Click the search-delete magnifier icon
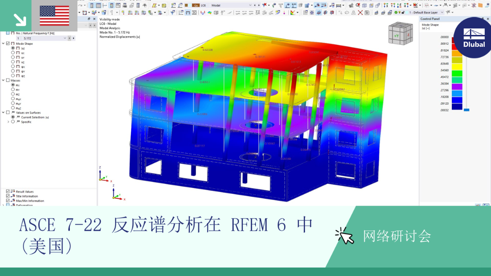This screenshot has height=276, width=491. [357, 5]
